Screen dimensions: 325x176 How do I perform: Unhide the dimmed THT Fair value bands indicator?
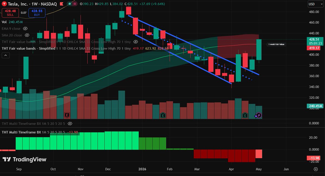coord(136,42)
